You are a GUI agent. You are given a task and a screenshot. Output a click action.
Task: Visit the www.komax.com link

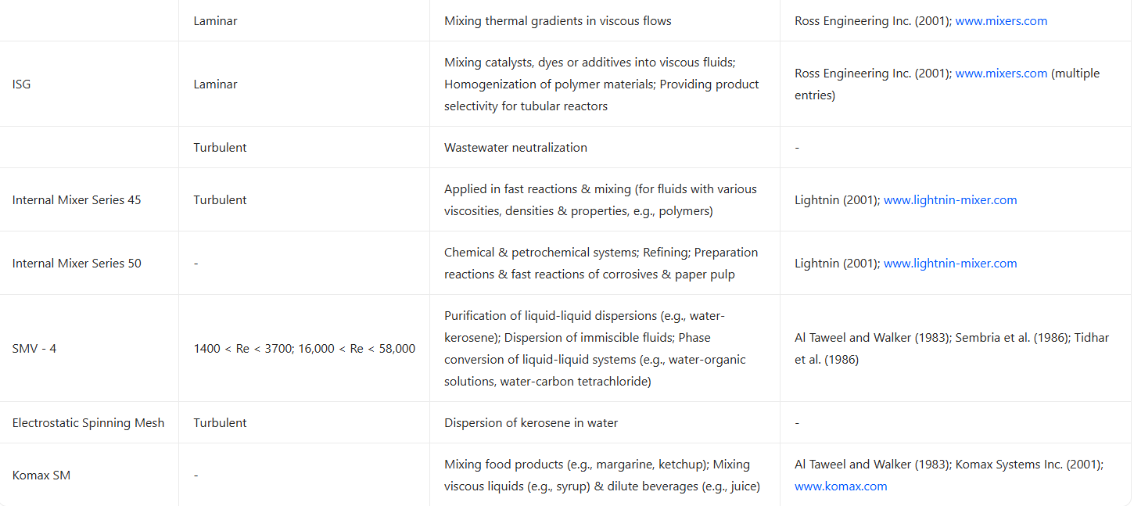tap(841, 486)
